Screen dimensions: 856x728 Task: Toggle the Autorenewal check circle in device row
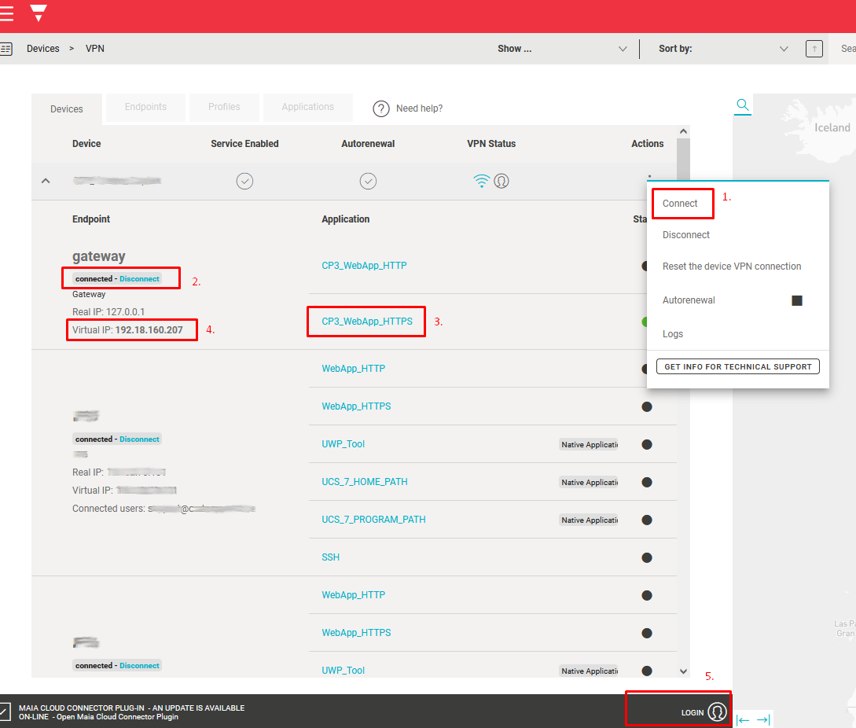click(368, 182)
